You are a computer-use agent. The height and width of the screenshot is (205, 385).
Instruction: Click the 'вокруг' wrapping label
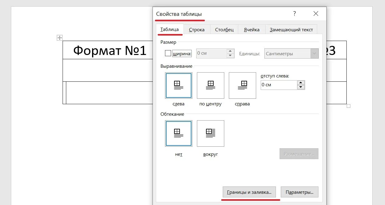211,154
